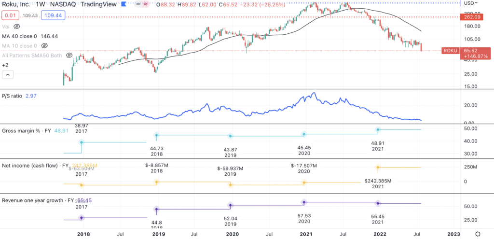
Task: Click the $242.385M 2021 data label
Action: tap(378, 181)
